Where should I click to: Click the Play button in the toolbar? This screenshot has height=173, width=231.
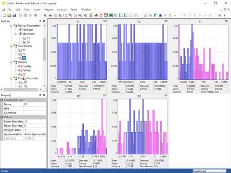(x=166, y=15)
